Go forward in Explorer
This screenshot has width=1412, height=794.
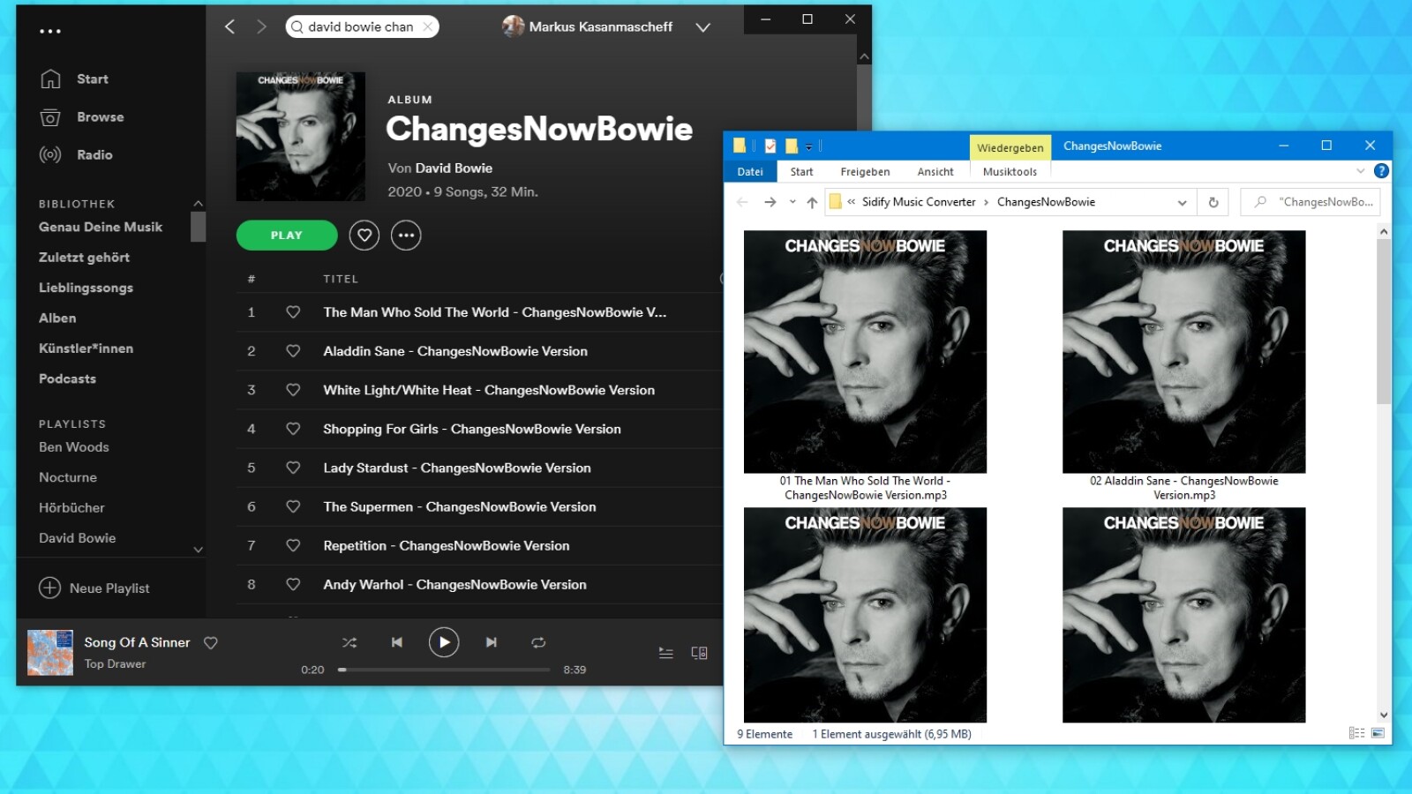coord(770,202)
